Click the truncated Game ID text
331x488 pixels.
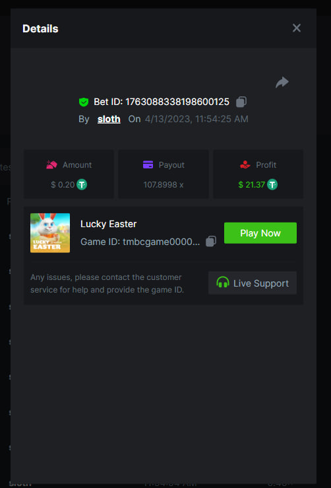click(140, 242)
